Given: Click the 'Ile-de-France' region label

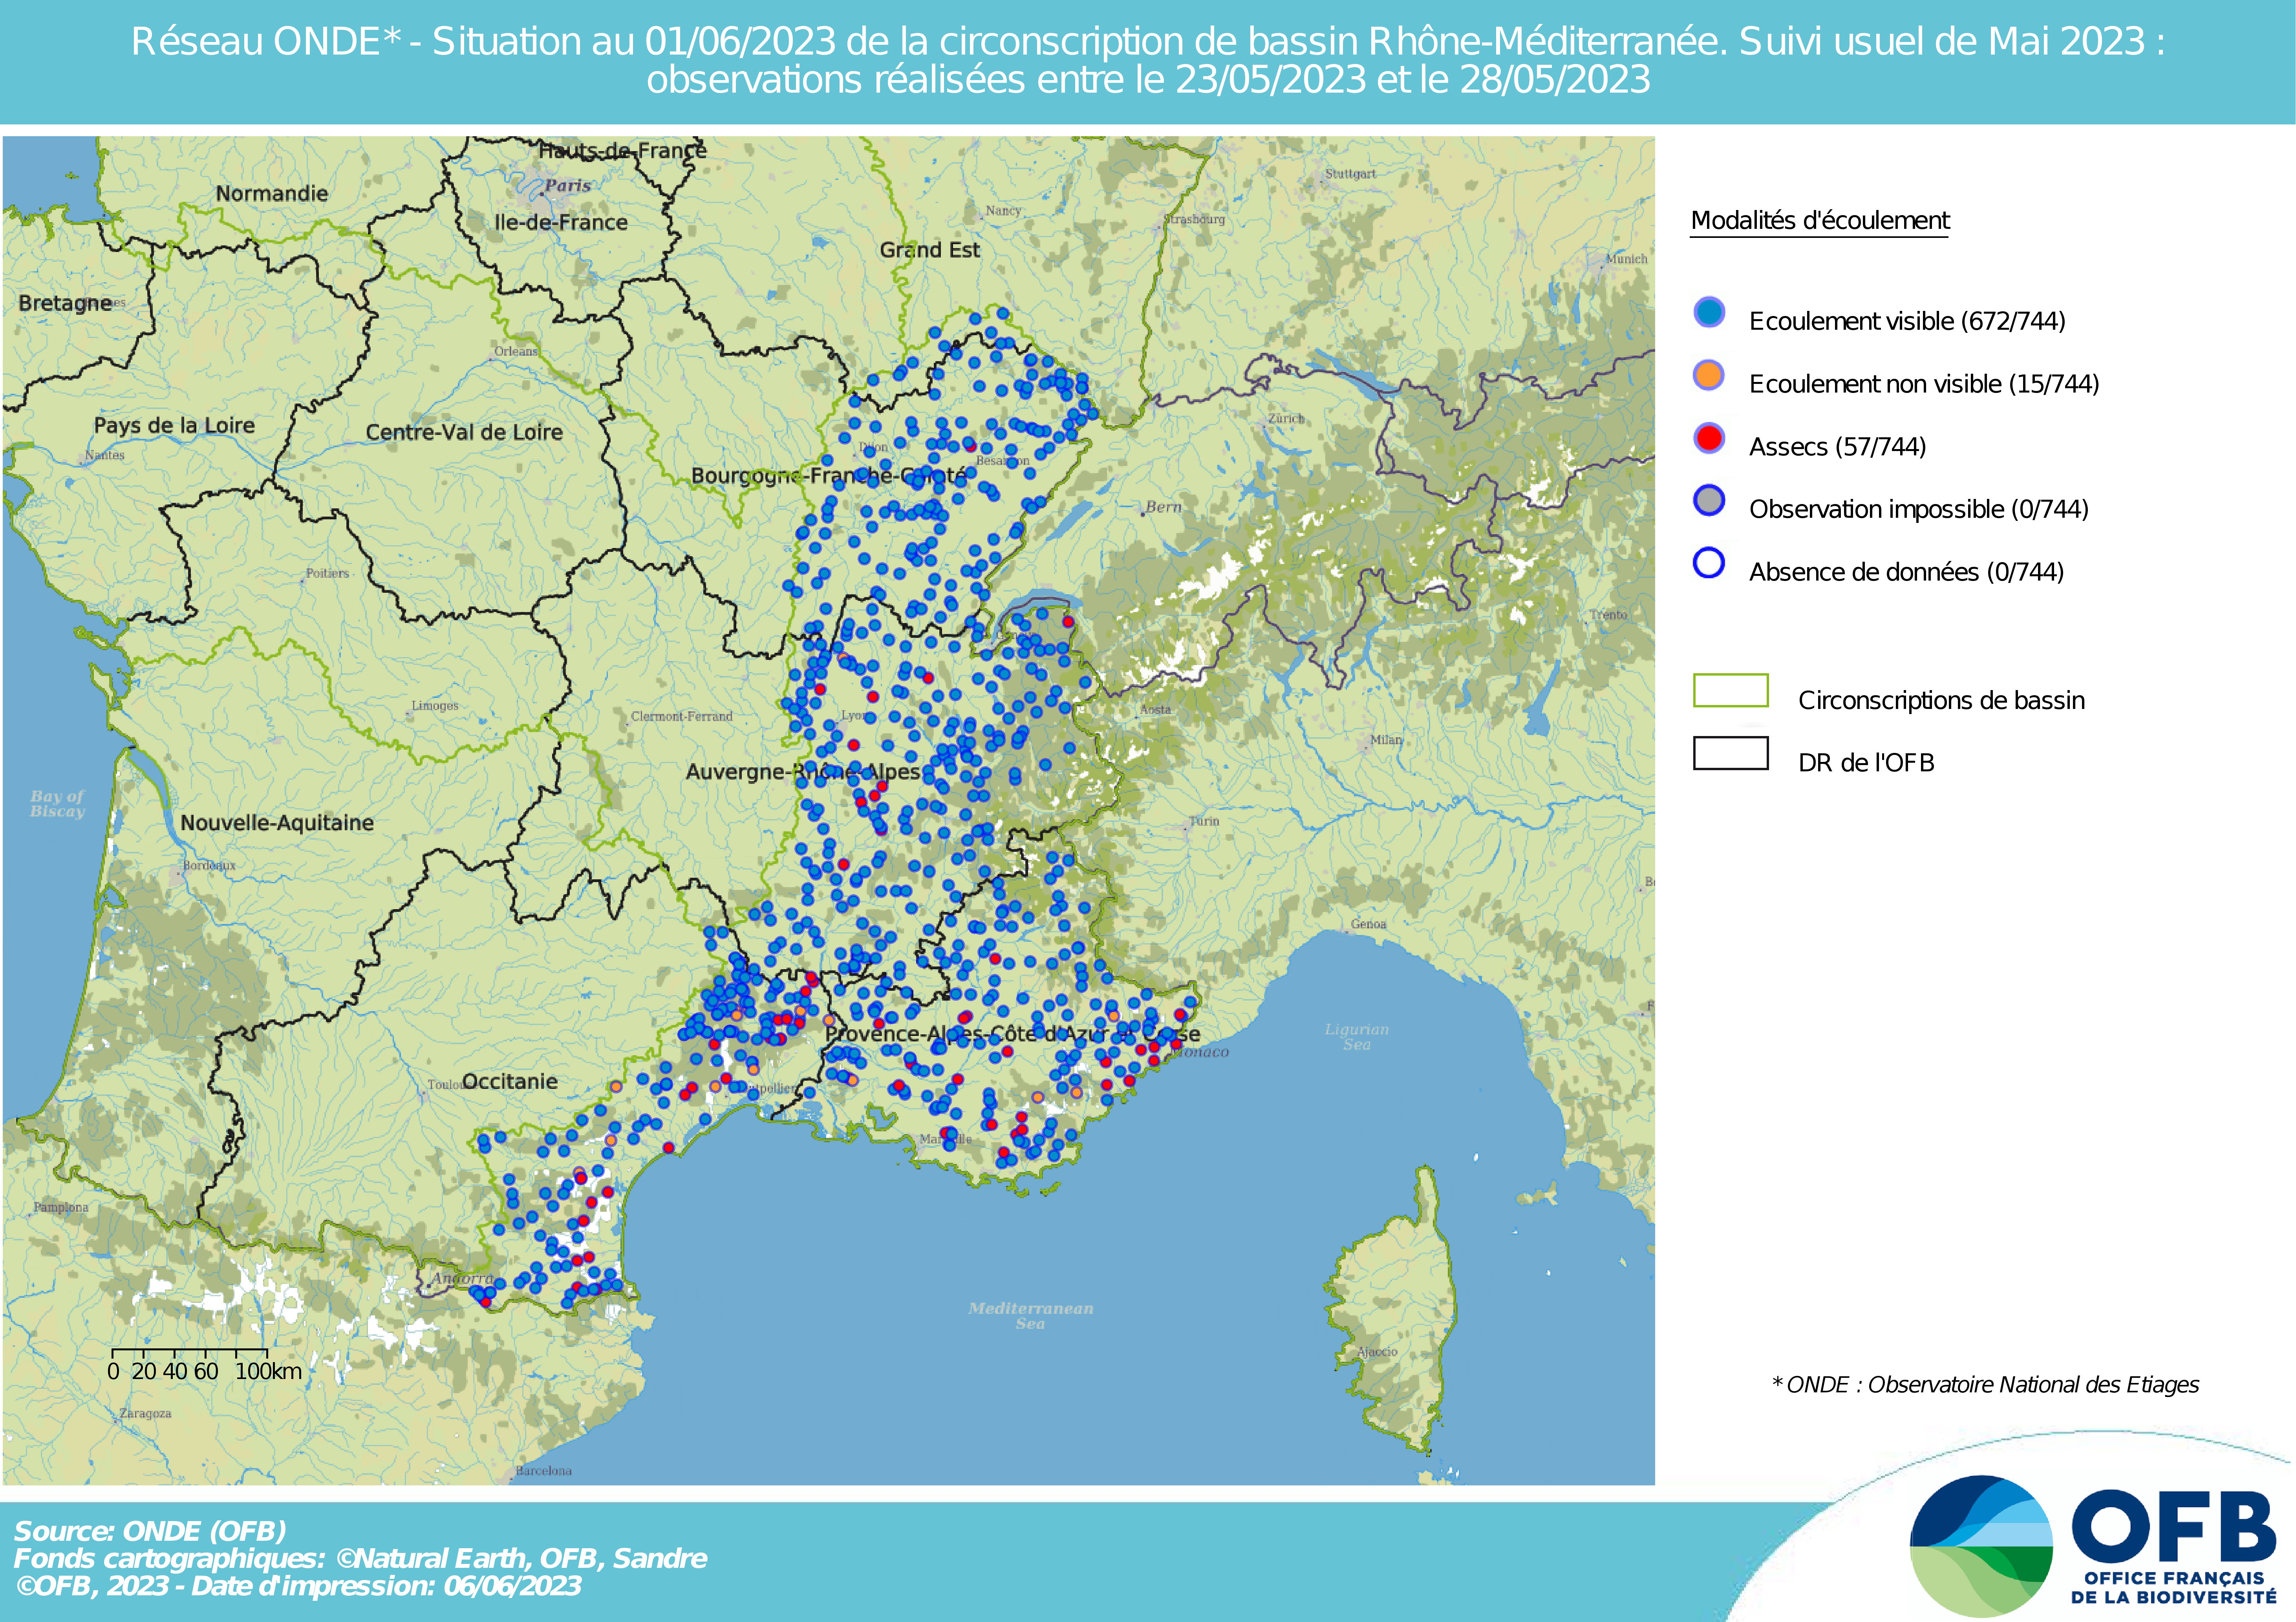Looking at the screenshot, I should pyautogui.click(x=561, y=223).
